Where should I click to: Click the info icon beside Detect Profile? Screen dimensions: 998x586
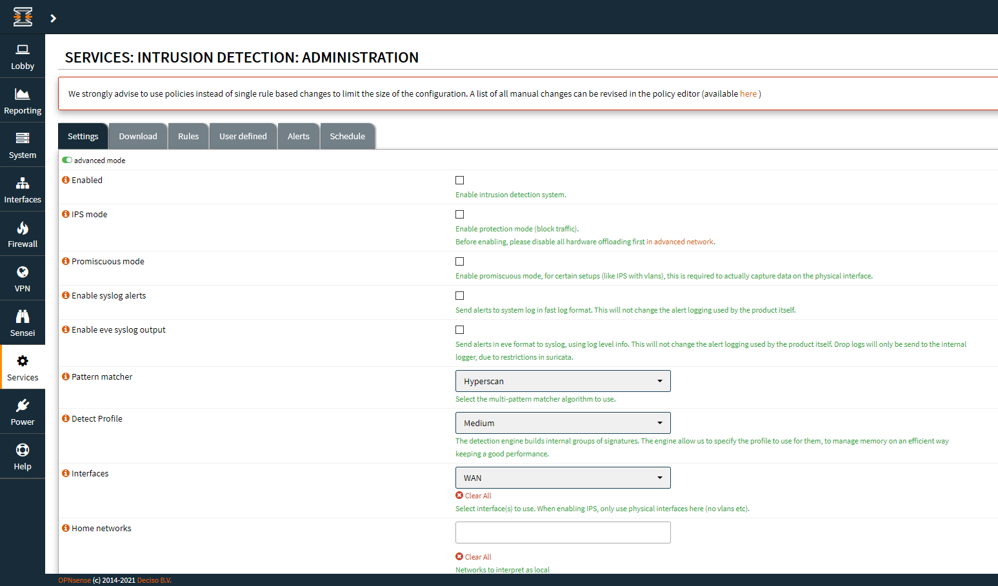[x=66, y=418]
